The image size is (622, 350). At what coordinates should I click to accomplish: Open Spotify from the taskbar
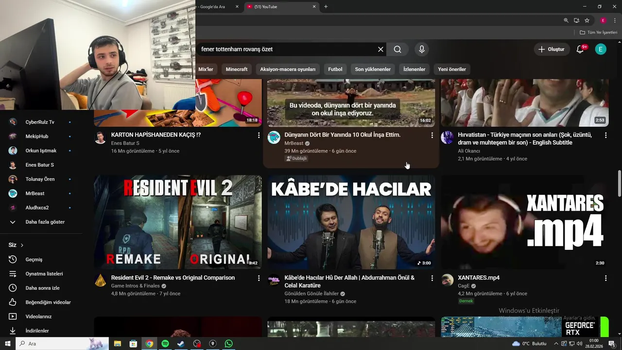coord(165,344)
